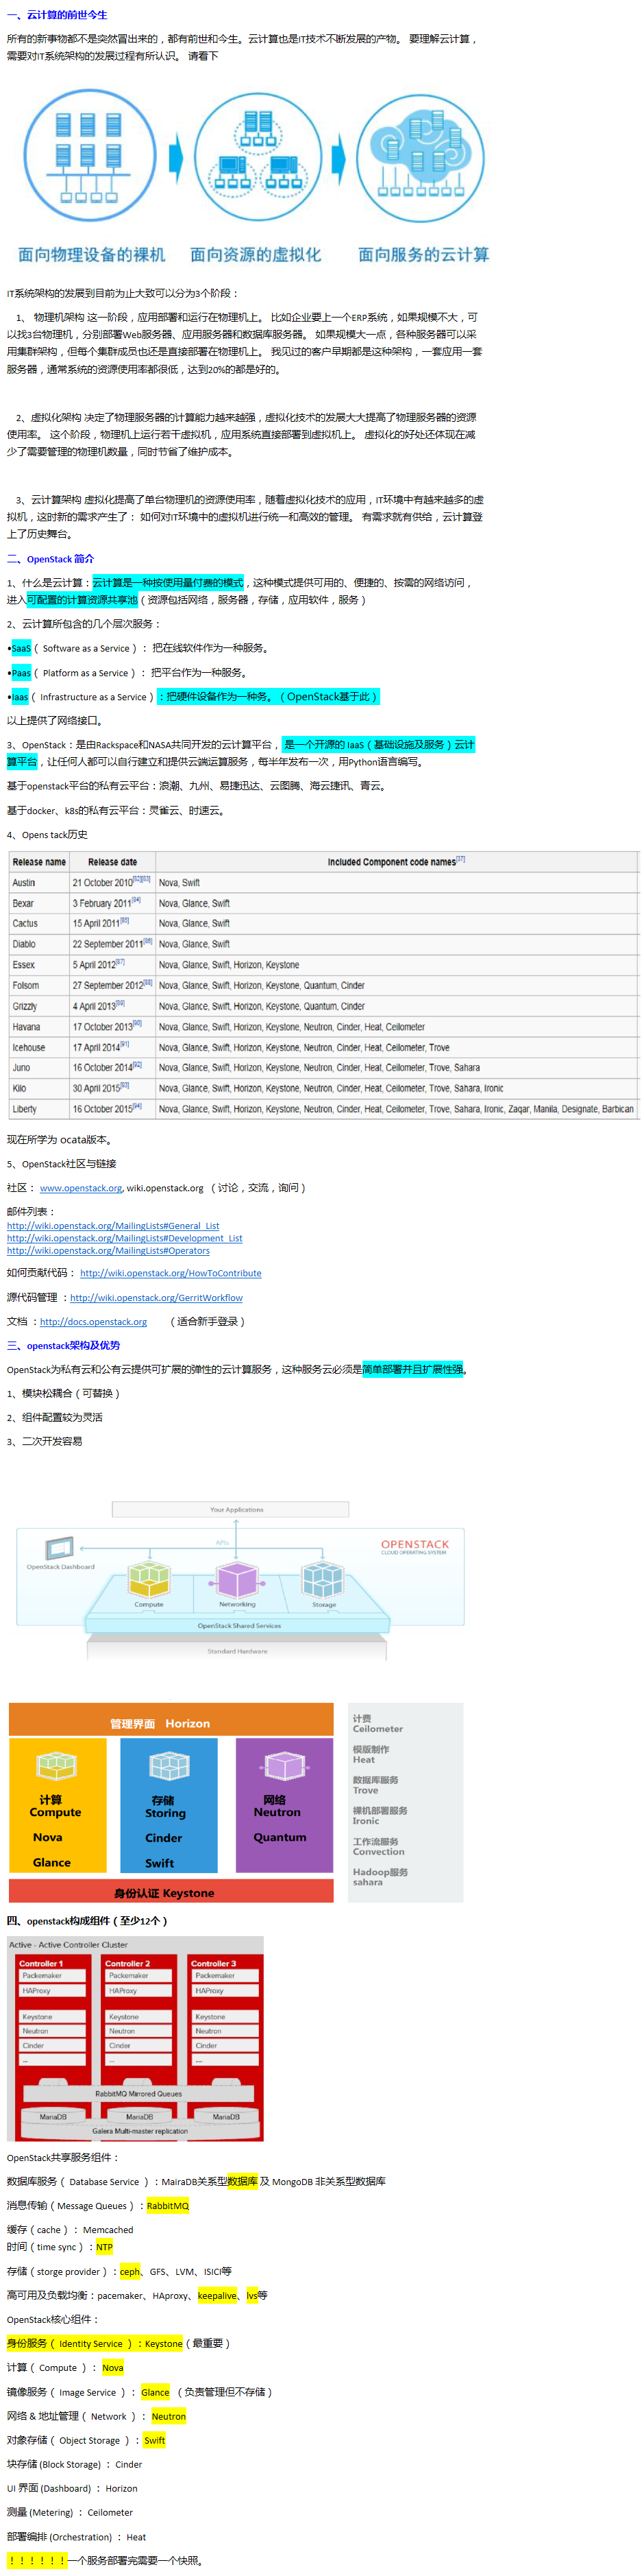Click the 'Your Applications' box in diagram
Image resolution: width=644 pixels, height=2576 pixels.
[x=231, y=1509]
